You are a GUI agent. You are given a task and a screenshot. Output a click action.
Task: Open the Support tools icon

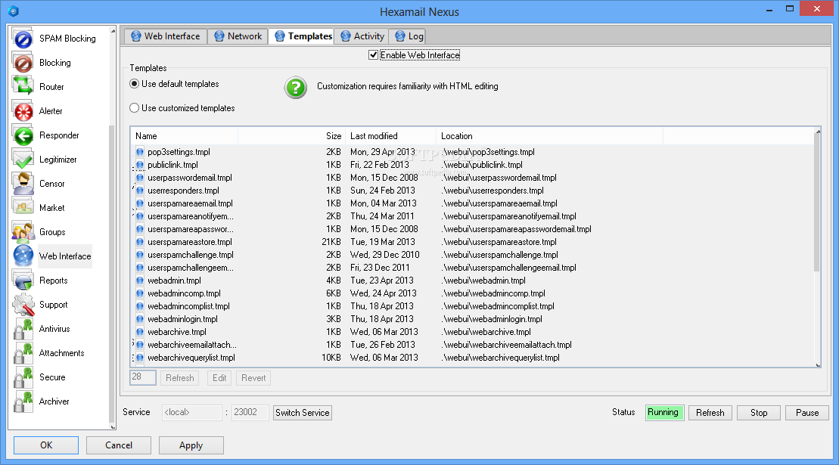23,305
